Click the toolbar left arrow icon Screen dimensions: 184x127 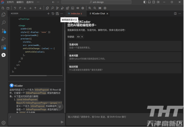point(25,8)
